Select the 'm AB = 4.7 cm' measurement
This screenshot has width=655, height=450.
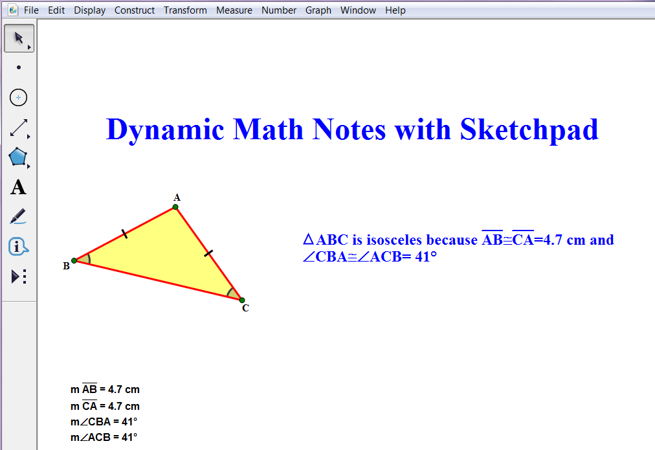tap(105, 389)
